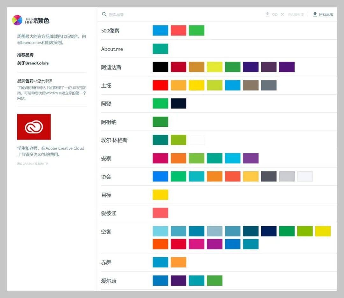Click the yellow swatch of 目标
The width and height of the screenshot is (344, 298).
[x=160, y=194]
